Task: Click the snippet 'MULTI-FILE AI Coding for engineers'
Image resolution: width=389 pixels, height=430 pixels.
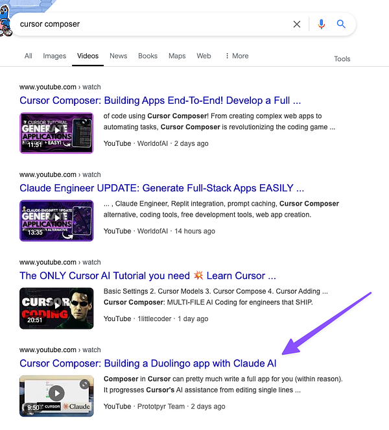Action: (216, 297)
